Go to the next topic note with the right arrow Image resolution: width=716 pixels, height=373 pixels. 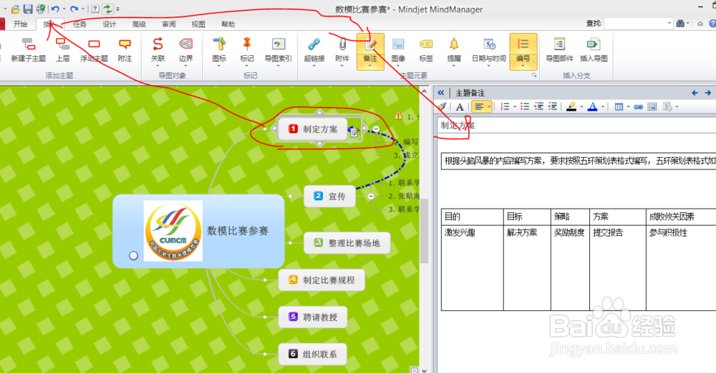pyautogui.click(x=708, y=93)
